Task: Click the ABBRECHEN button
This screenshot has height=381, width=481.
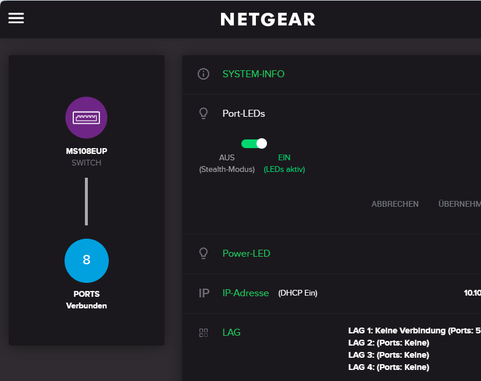Action: coord(395,204)
